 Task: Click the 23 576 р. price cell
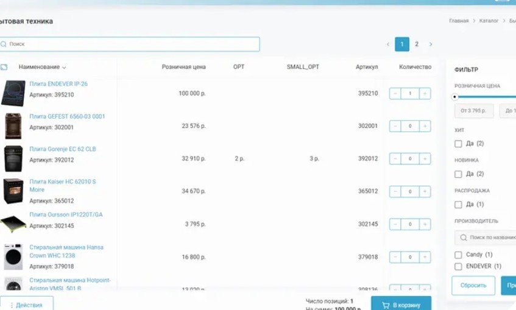click(x=194, y=126)
